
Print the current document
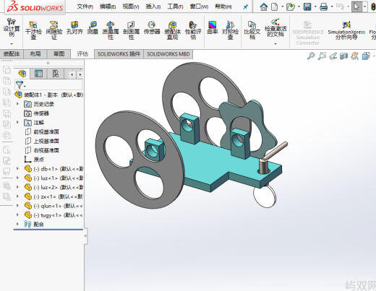pos(323,6)
